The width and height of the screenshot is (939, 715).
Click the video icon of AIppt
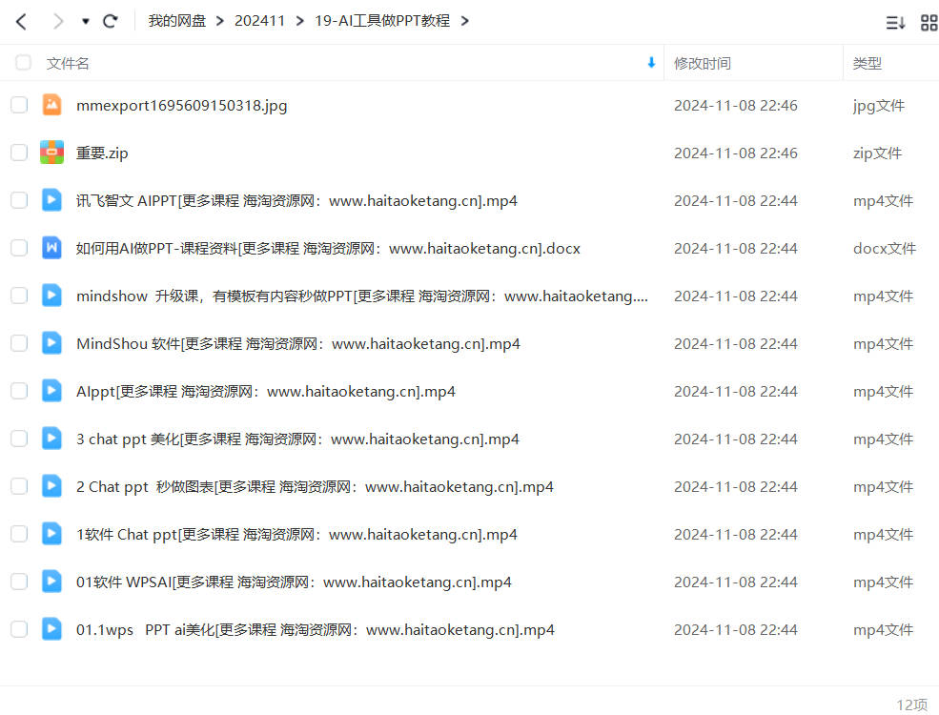[x=52, y=391]
